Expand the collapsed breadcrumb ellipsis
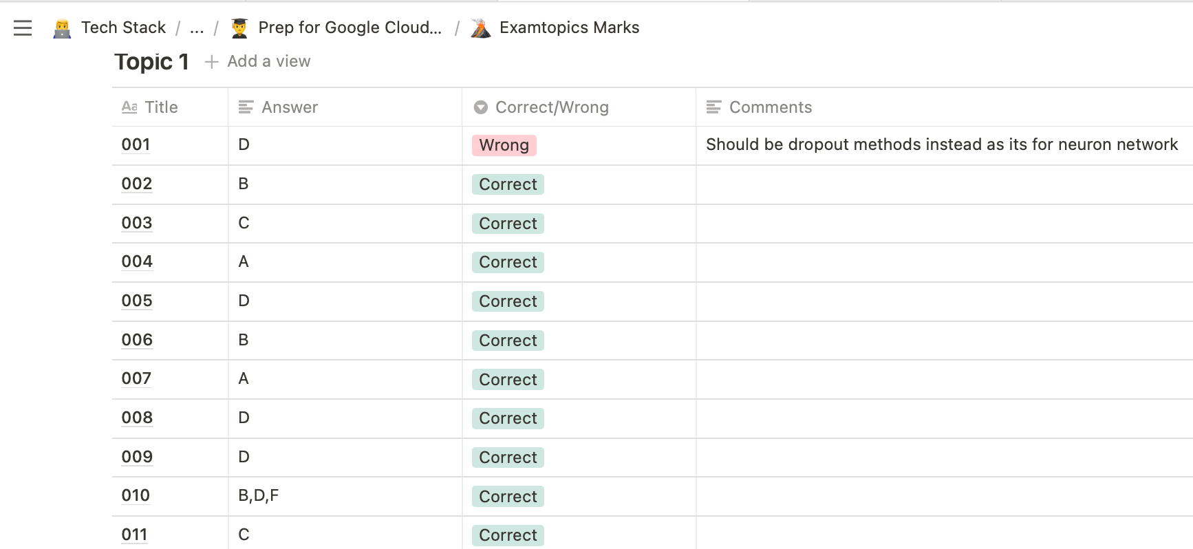Image resolution: width=1193 pixels, height=549 pixels. [x=197, y=28]
